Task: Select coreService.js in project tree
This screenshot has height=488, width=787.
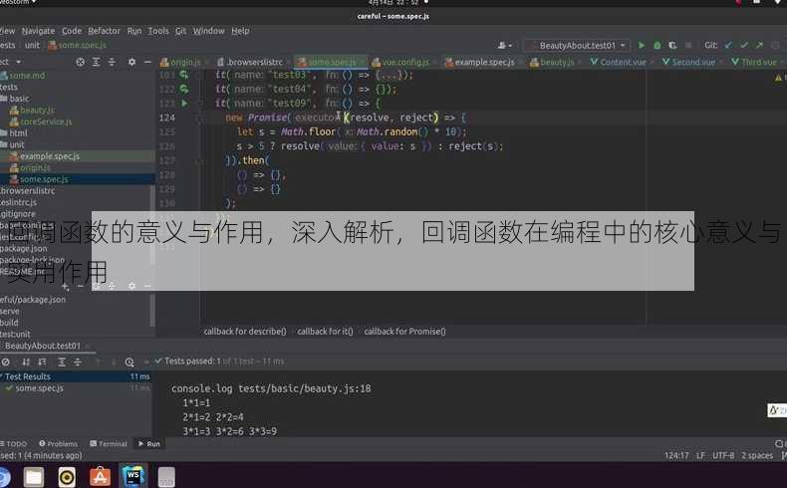Action: 41,122
